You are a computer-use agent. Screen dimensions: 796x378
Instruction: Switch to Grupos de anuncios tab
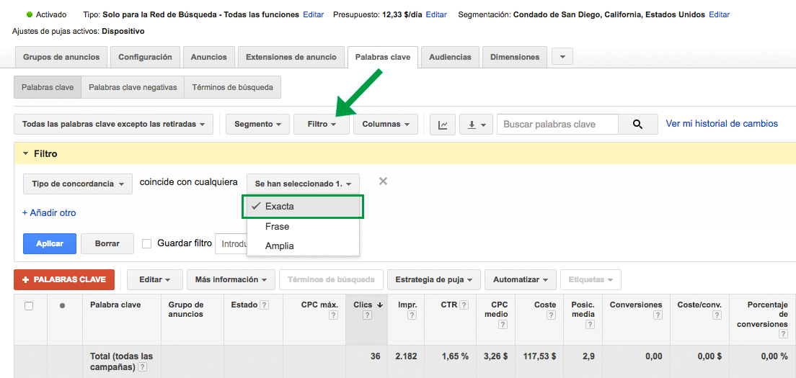[x=61, y=58]
